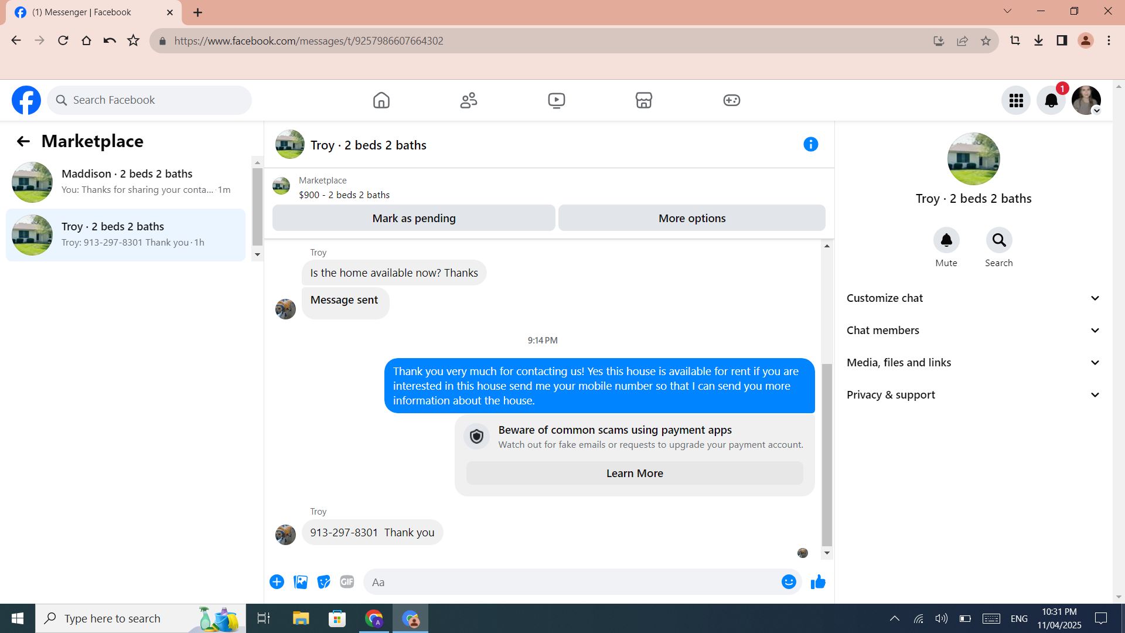Choose a GIF
Image resolution: width=1125 pixels, height=633 pixels.
tap(347, 582)
